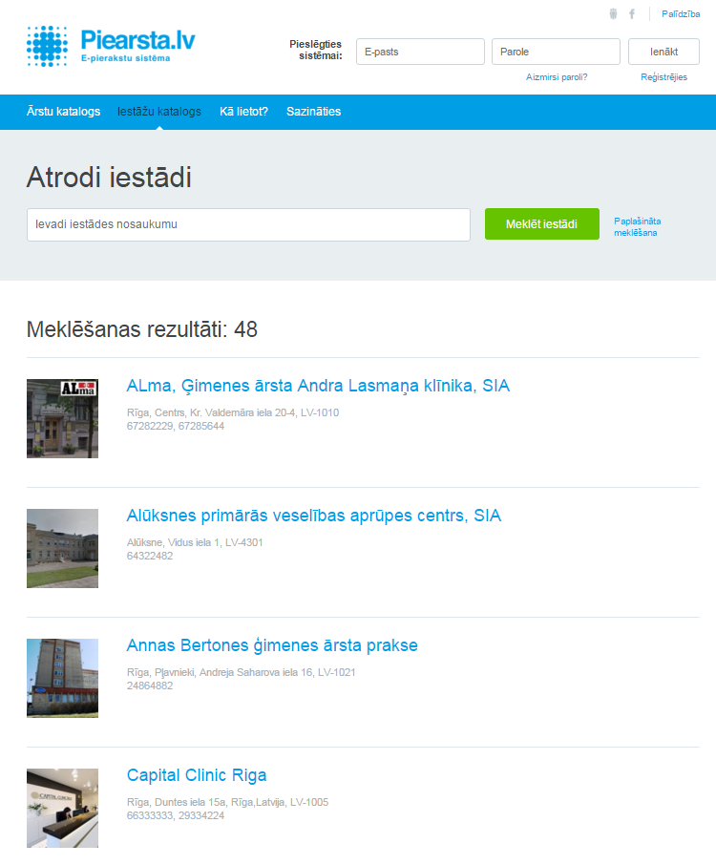Select phone text 67282229, 67285644

coord(176,426)
